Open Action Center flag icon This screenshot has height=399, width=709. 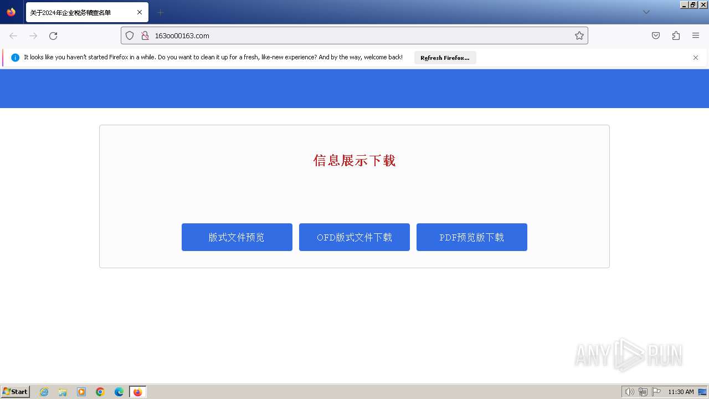point(656,392)
